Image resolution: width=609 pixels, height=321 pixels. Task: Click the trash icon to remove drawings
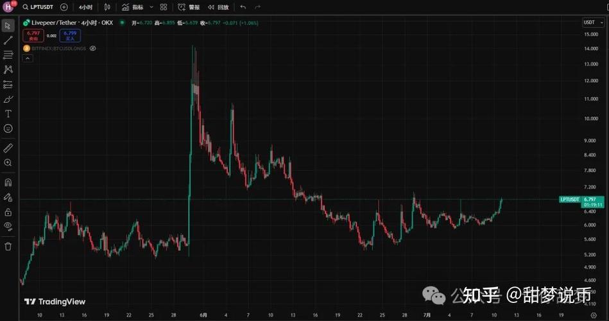[8, 246]
